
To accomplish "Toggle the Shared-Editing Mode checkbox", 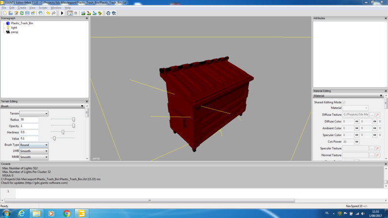I will 344,102.
